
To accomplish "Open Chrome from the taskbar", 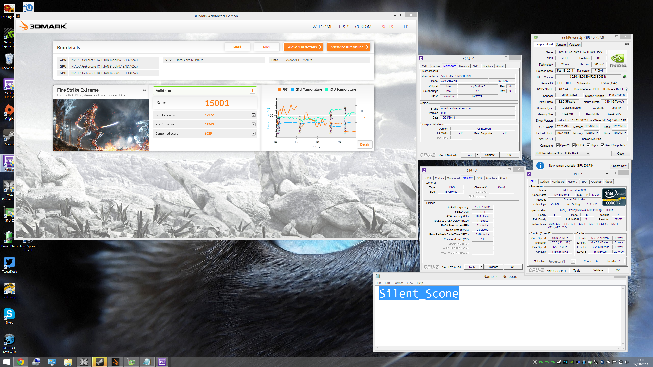I will click(x=20, y=362).
